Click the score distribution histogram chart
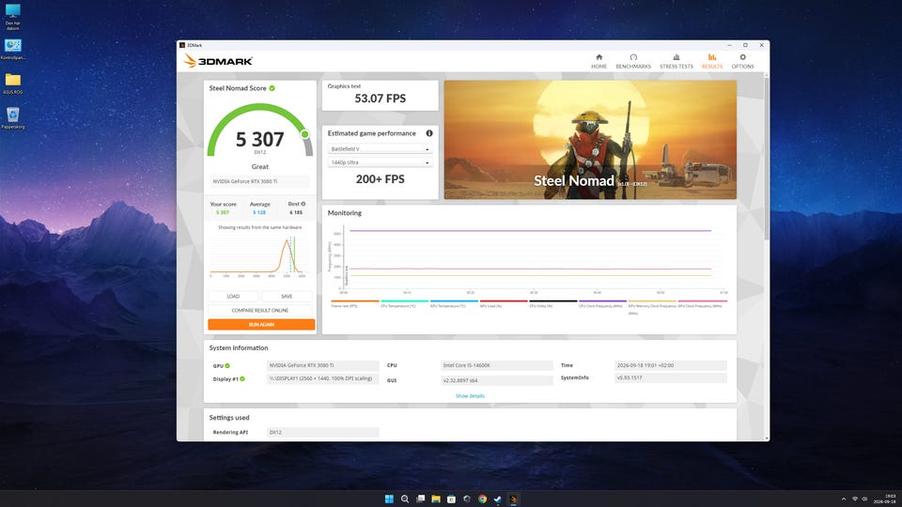This screenshot has width=902, height=507. (257, 255)
